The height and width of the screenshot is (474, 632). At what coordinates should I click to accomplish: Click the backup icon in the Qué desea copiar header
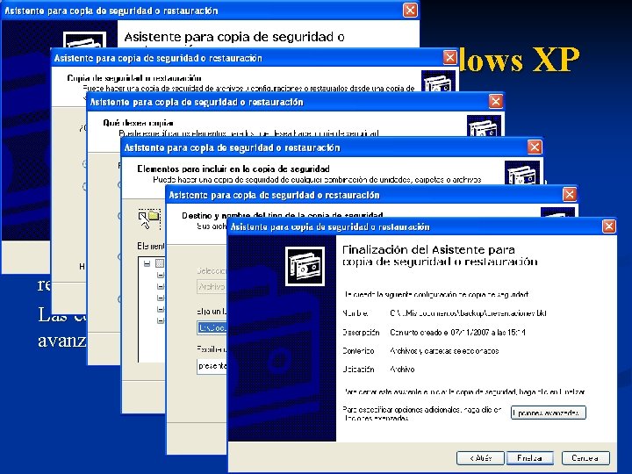[484, 126]
